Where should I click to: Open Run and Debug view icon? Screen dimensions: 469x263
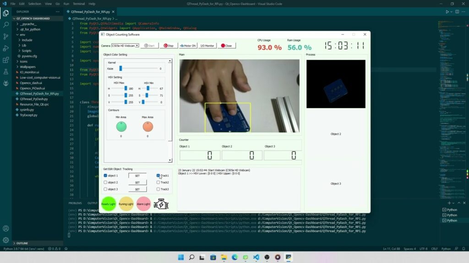point(5,48)
